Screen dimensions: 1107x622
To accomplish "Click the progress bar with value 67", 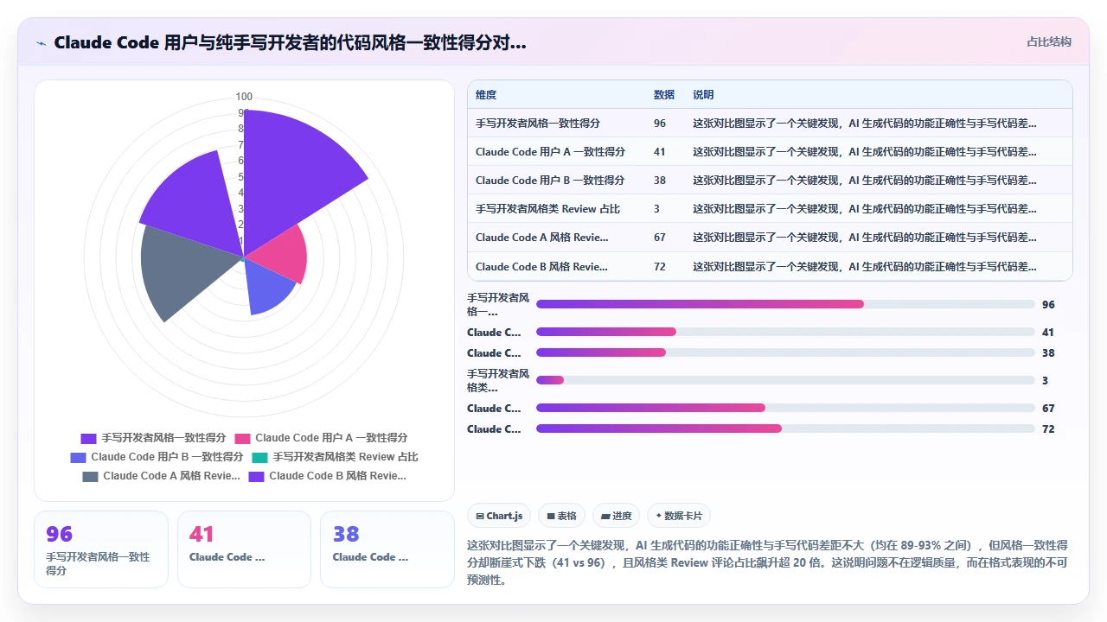I will (785, 408).
